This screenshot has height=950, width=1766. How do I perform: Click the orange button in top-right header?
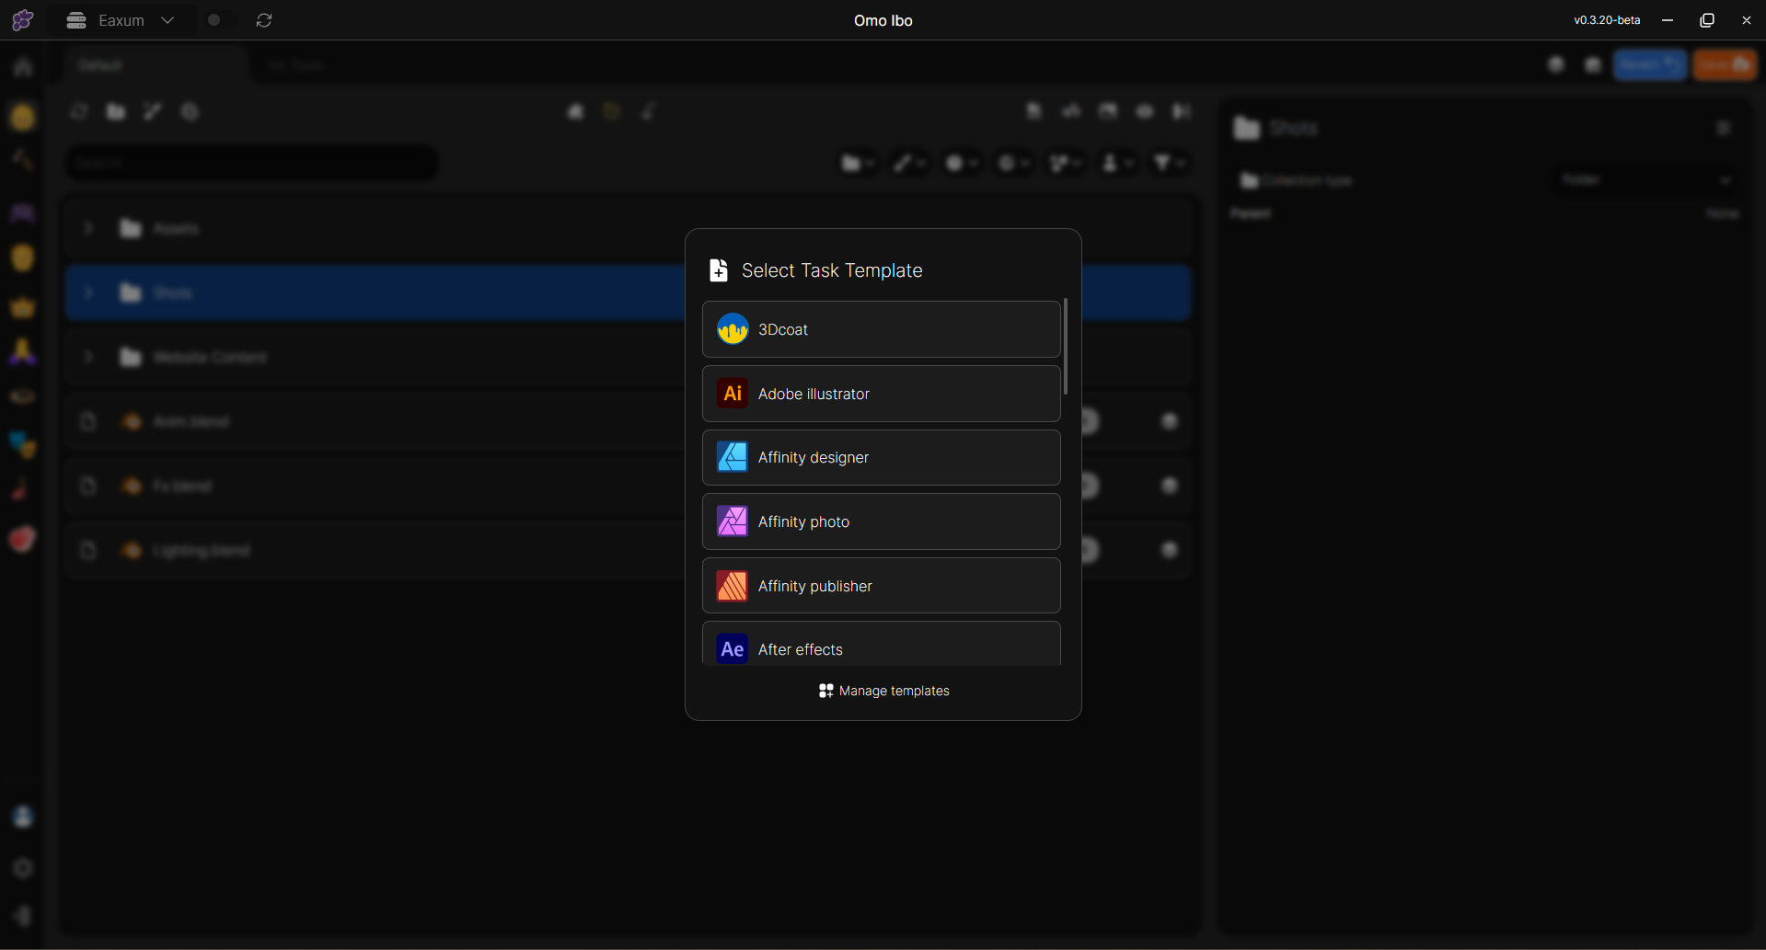pyautogui.click(x=1725, y=64)
